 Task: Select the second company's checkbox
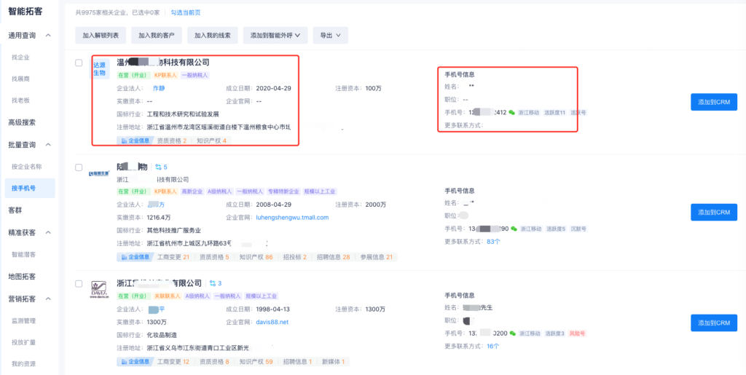[x=79, y=167]
